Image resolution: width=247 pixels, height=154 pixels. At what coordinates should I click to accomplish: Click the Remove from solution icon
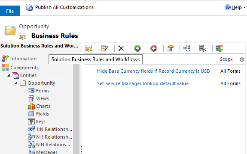click(203, 48)
